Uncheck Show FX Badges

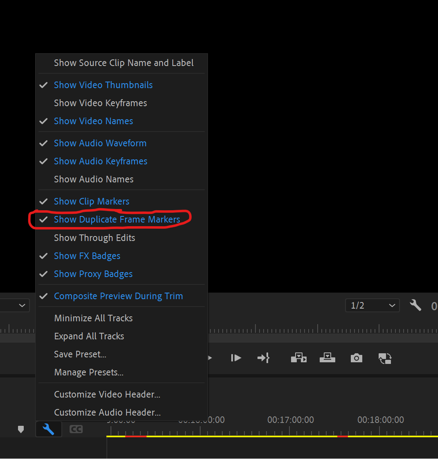[122, 256]
